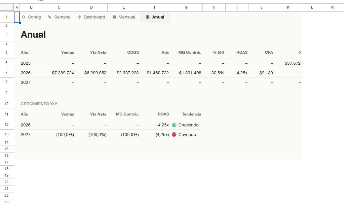
Task: Click the % MG value 30,5%
Action: click(218, 73)
